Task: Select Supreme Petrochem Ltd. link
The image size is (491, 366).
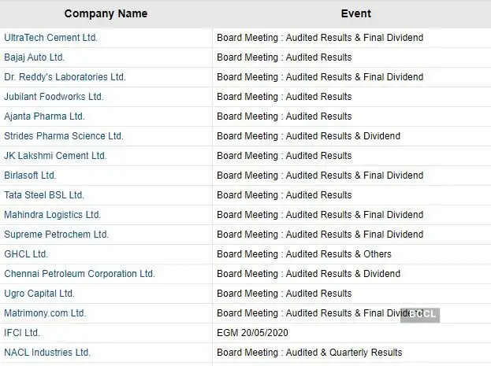Action: pos(56,235)
